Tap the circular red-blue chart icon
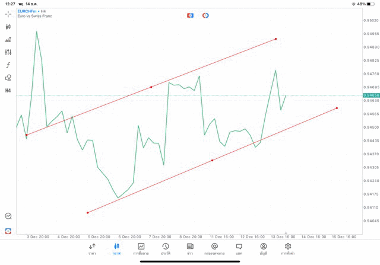This screenshot has height=265, width=380. pos(205,15)
